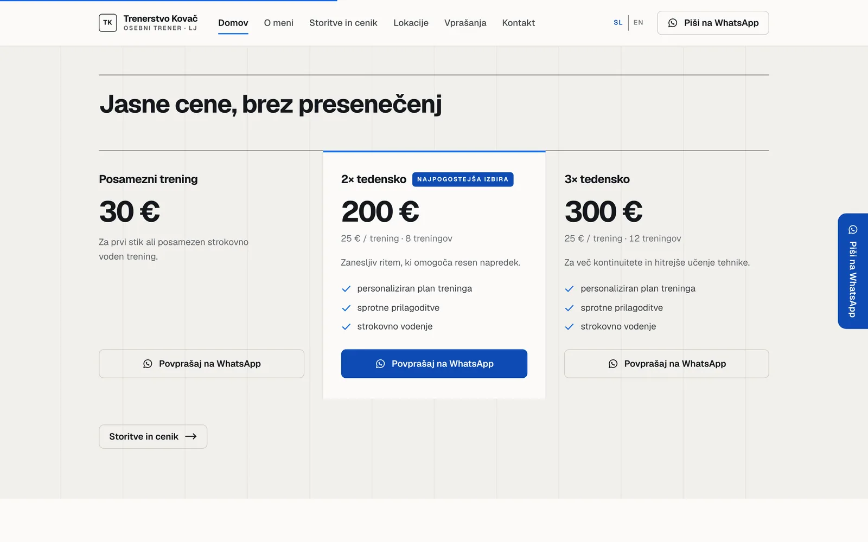Viewport: 868px width, 542px height.
Task: Click 'Za več kontinuitete in hitrejše učenje tehnike.'
Action: coord(657,262)
